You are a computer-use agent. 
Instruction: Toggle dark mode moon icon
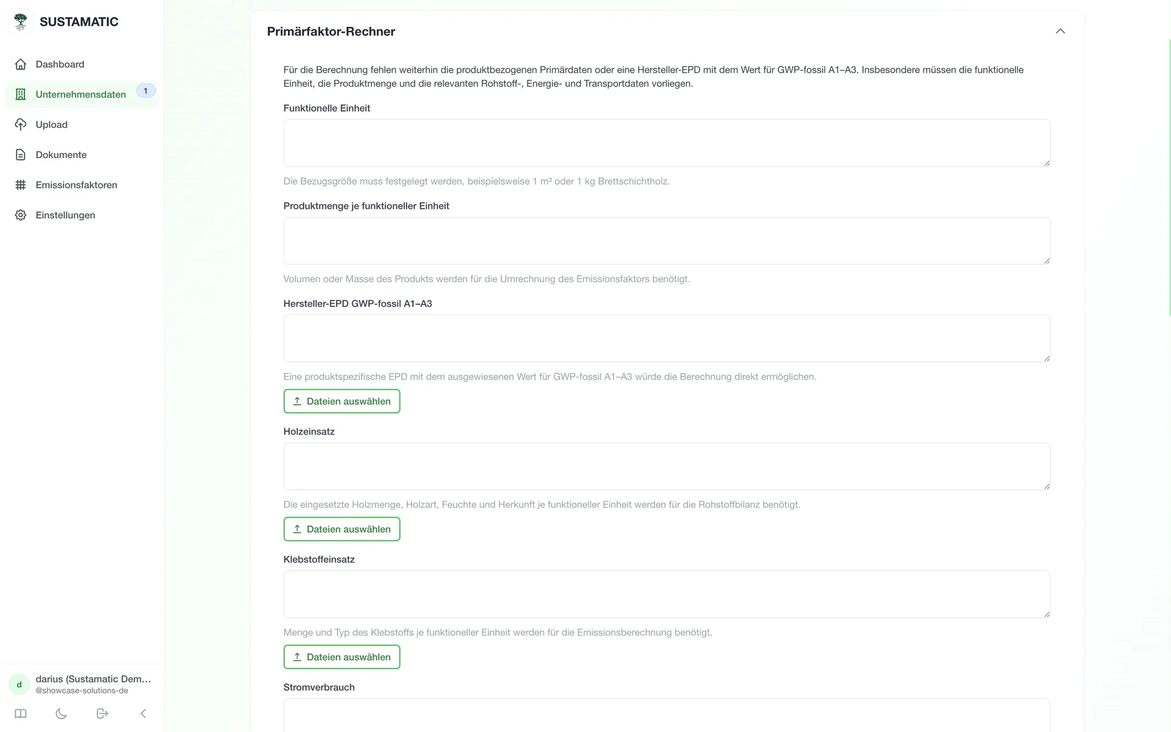point(61,714)
